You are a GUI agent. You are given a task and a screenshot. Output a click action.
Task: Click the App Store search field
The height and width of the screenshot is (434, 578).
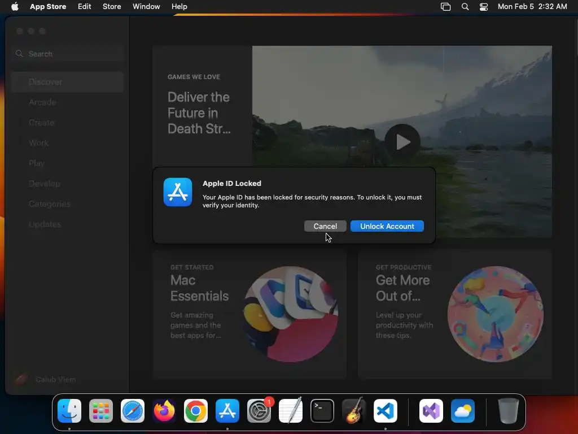[68, 54]
